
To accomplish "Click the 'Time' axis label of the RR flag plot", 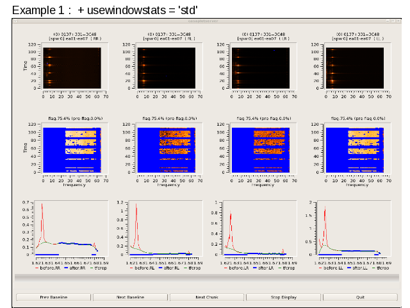I will (x=26, y=148).
